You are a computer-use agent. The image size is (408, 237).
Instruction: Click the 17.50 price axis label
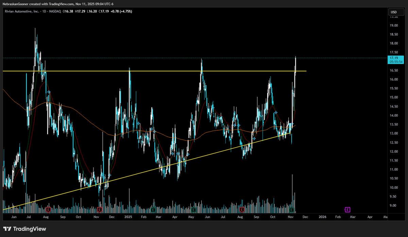point(394,52)
